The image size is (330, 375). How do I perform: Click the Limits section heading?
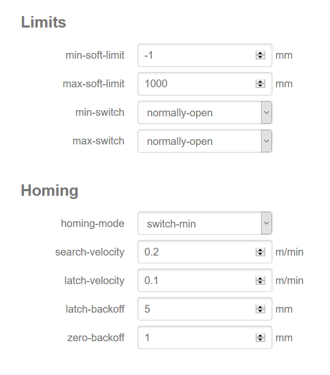click(44, 22)
